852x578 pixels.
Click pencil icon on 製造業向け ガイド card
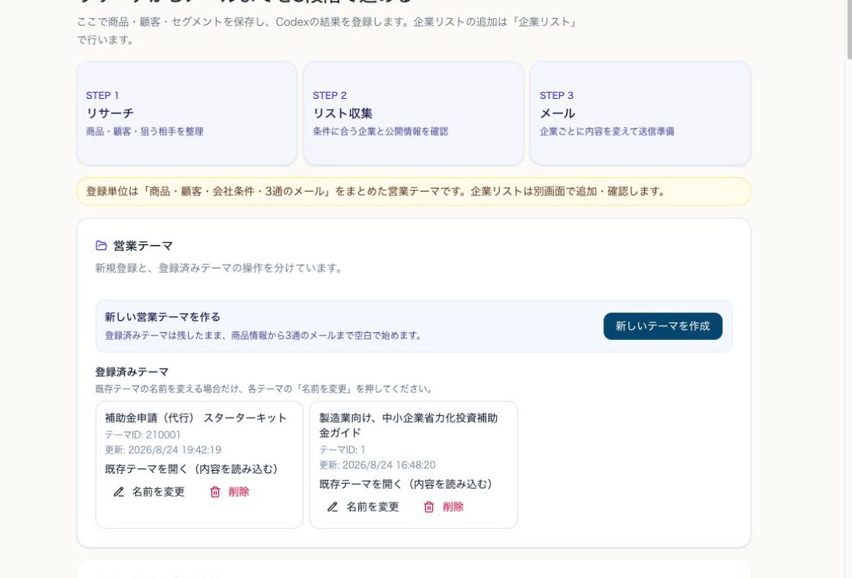[x=332, y=507]
